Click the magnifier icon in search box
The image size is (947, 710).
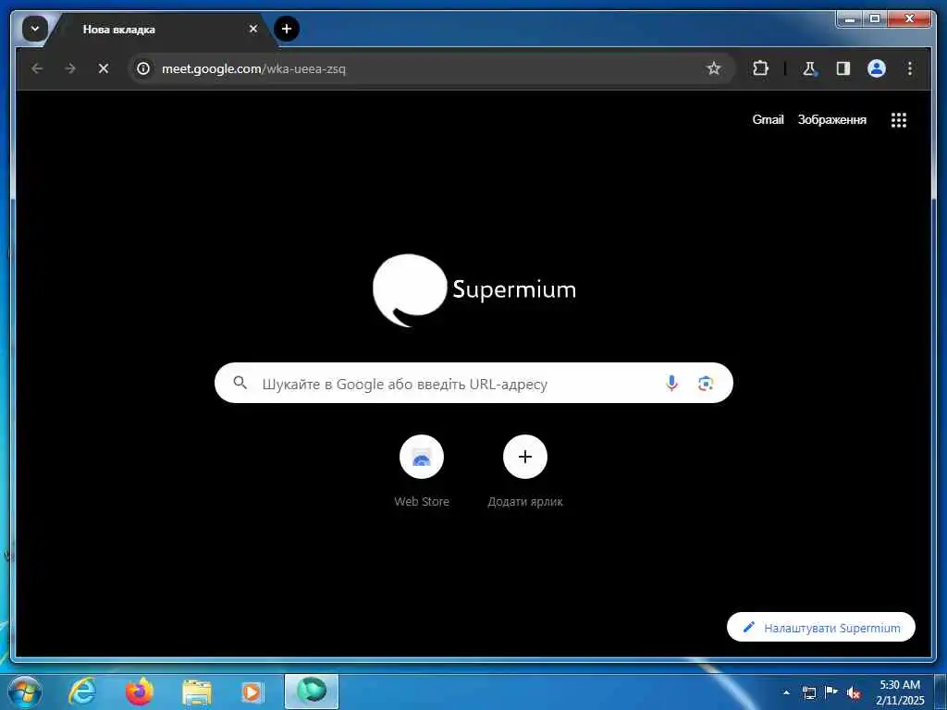tap(240, 383)
